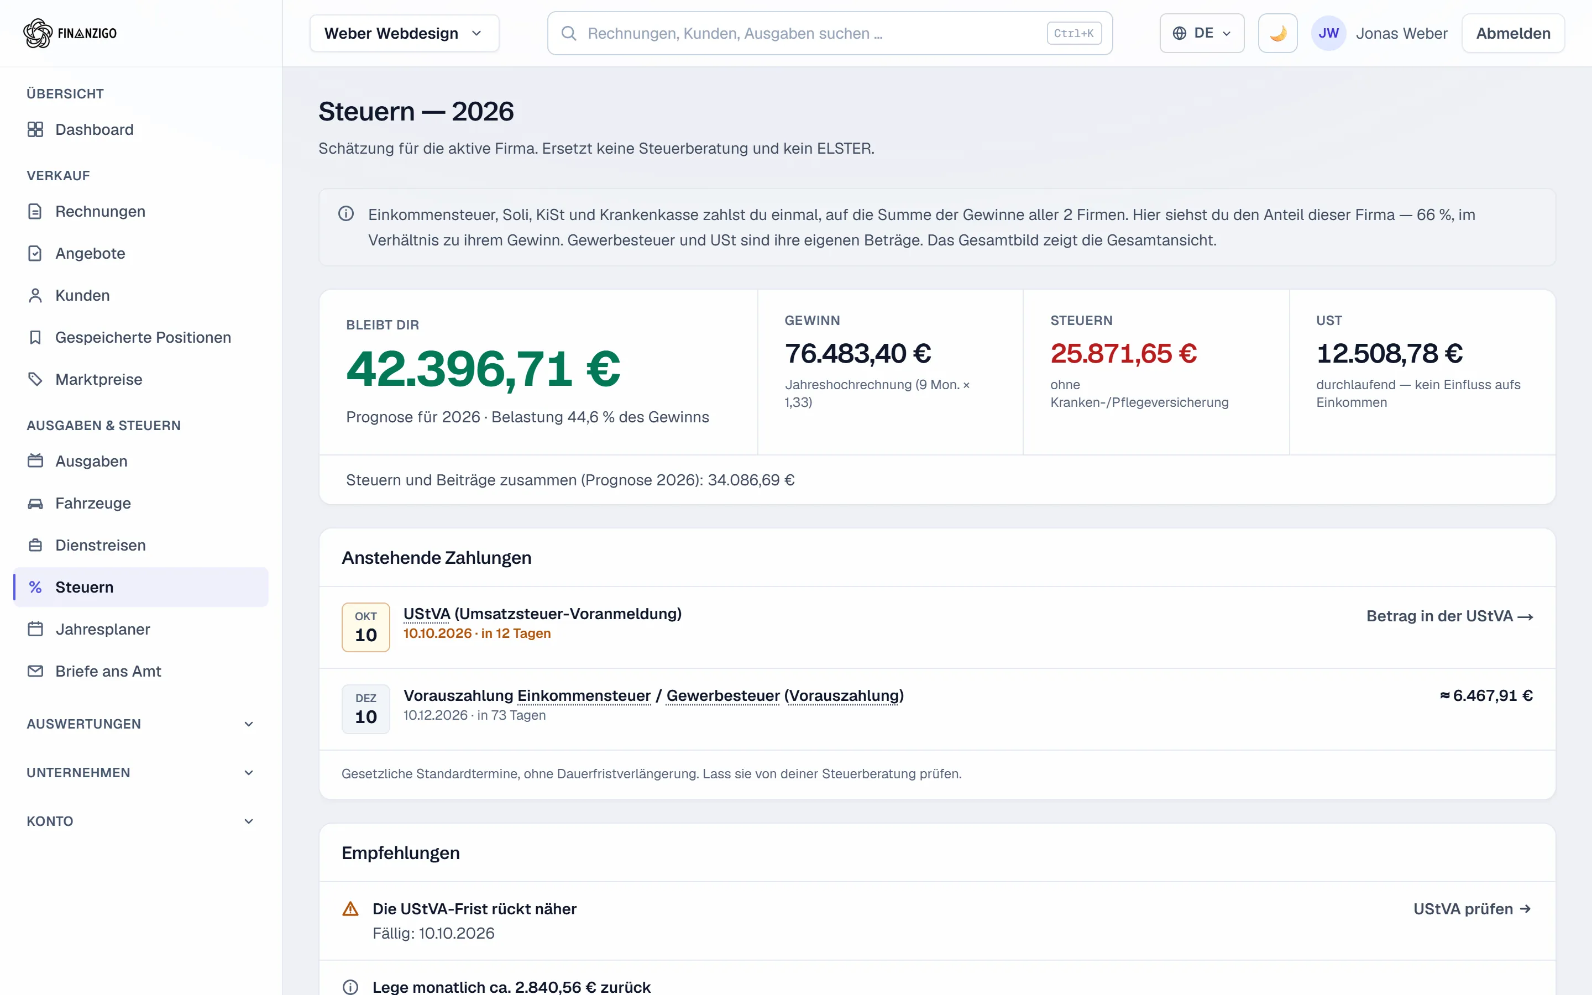Click the Empfehlungen heading

pyautogui.click(x=401, y=853)
